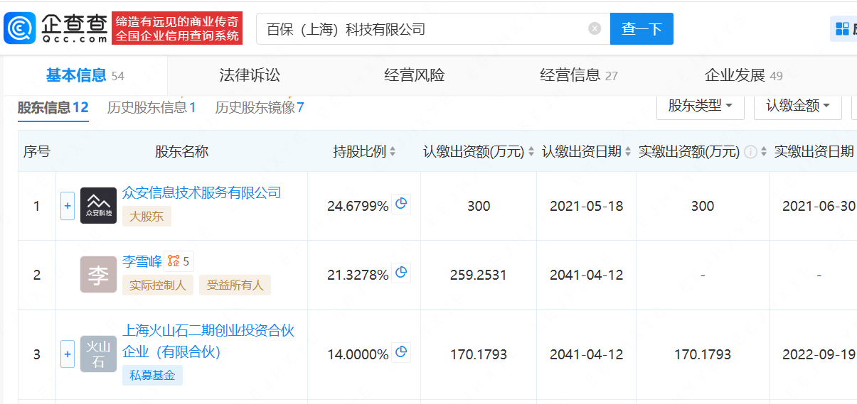The height and width of the screenshot is (404, 857).
Task: Click the 火山石 company avatar
Action: pyautogui.click(x=98, y=354)
